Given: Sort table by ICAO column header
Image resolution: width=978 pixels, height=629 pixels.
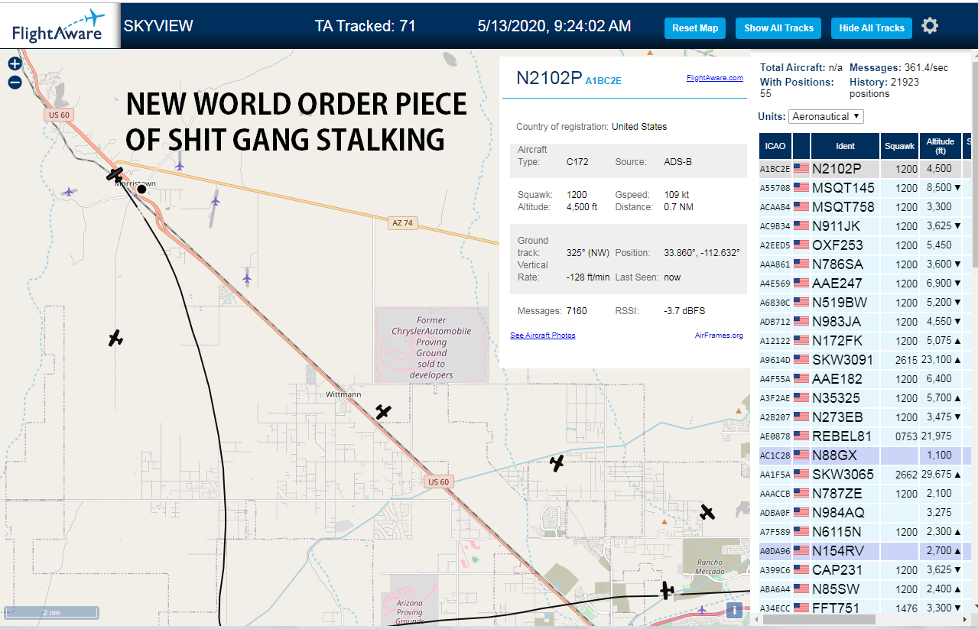Looking at the screenshot, I should coord(775,145).
